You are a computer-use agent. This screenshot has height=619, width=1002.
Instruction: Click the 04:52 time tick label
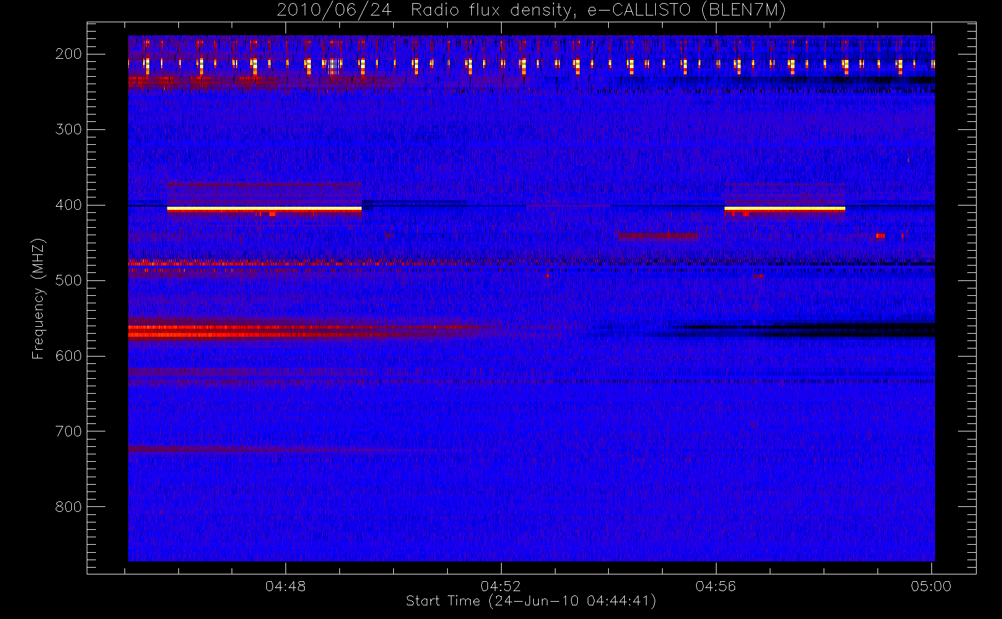click(x=501, y=586)
